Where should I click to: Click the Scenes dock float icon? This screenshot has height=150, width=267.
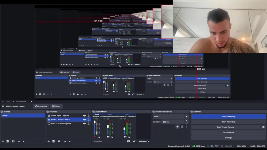pos(2,112)
